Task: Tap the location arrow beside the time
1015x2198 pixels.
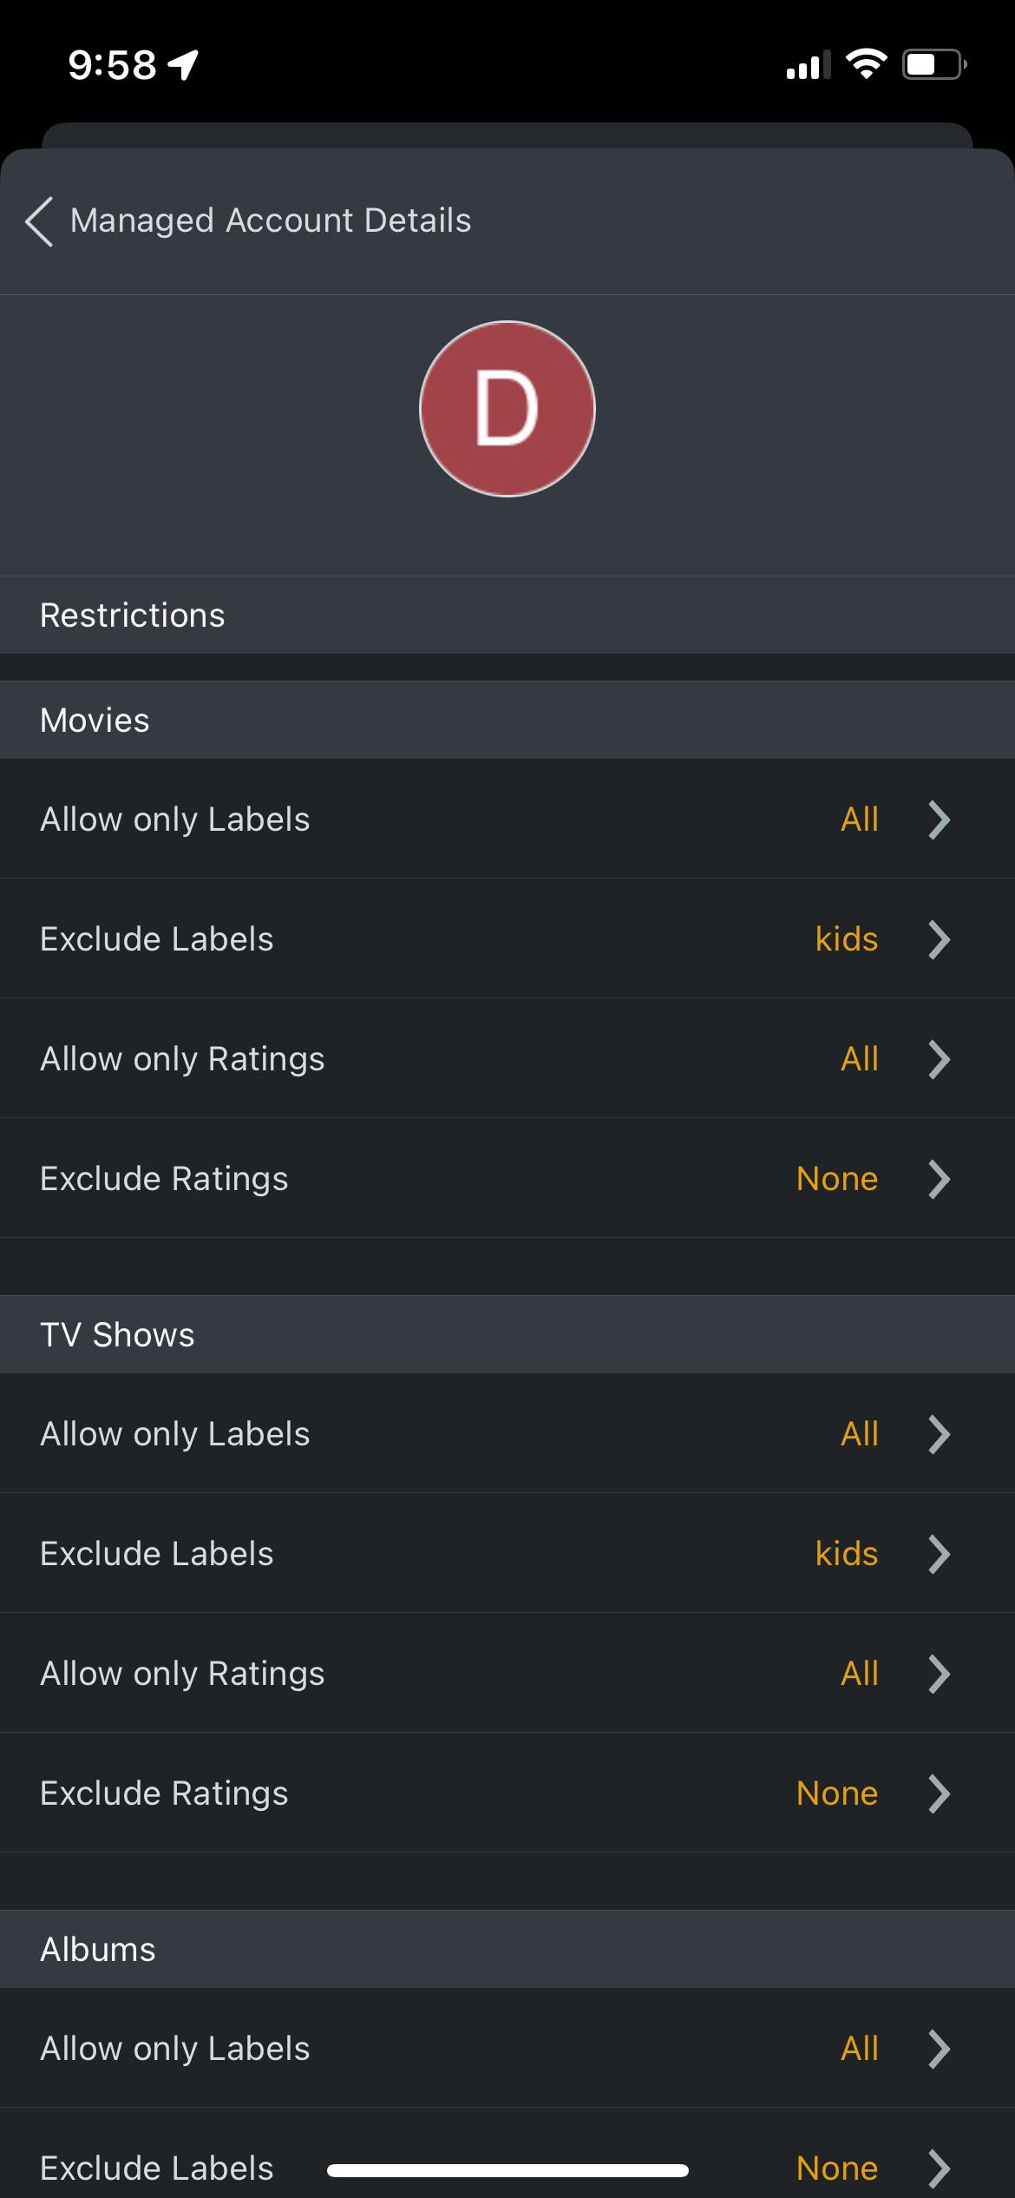Action: 183,65
